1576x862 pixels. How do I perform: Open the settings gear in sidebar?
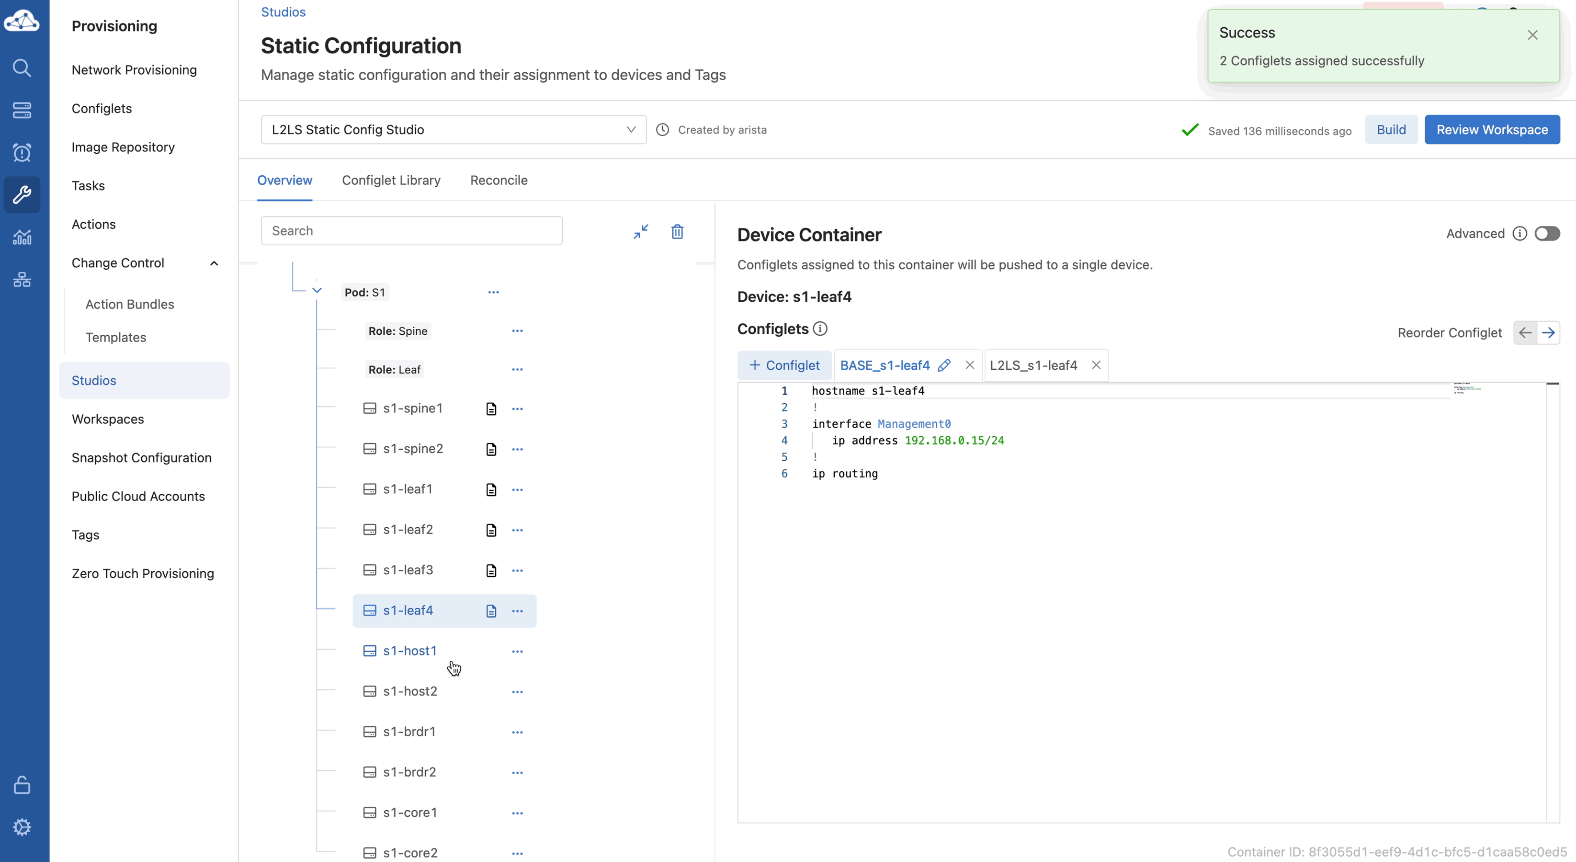click(x=22, y=827)
